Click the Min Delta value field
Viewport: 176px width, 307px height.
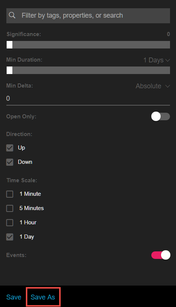click(88, 98)
